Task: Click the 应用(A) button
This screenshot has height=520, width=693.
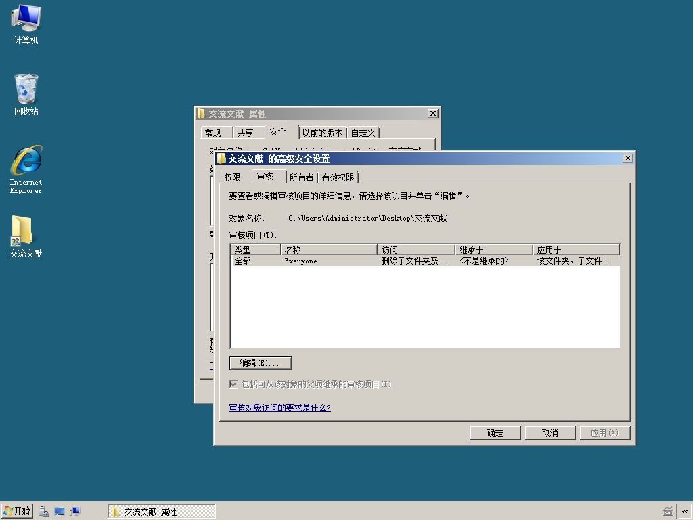Action: pos(604,433)
